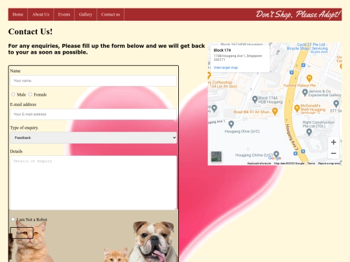Viewport: 350px width, 262px height.
Task: Click the Block 174 title in the map card
Action: click(222, 50)
